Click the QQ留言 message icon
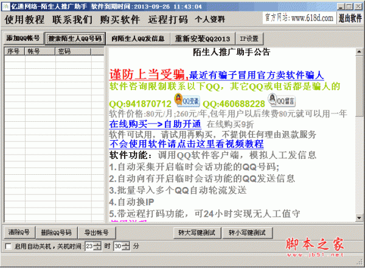The height and width of the screenshot is (268, 365). (x=281, y=100)
